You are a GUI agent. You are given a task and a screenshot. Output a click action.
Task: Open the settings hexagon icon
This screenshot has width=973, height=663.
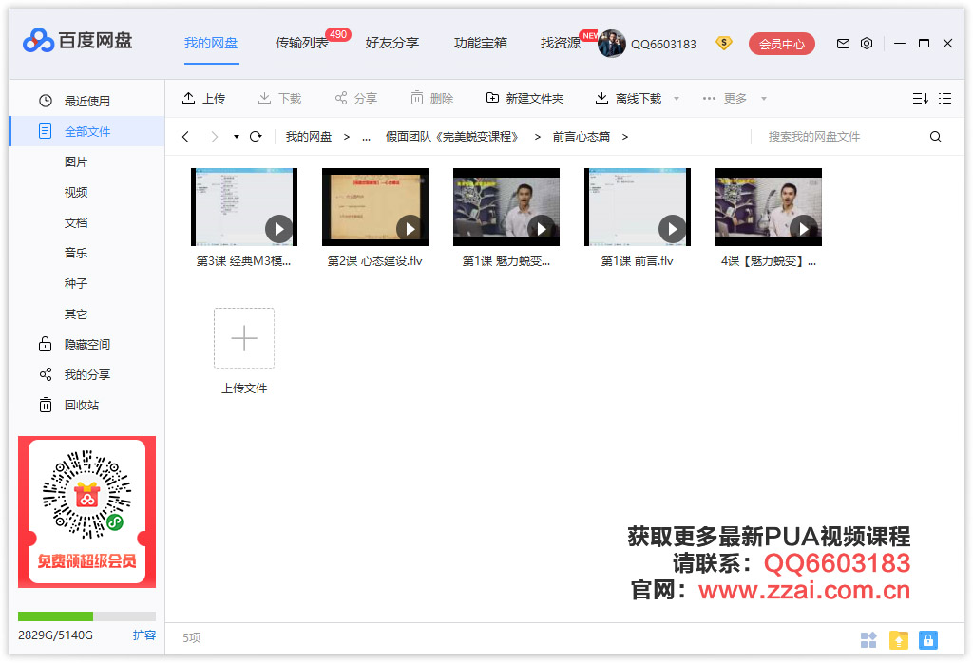tap(867, 44)
